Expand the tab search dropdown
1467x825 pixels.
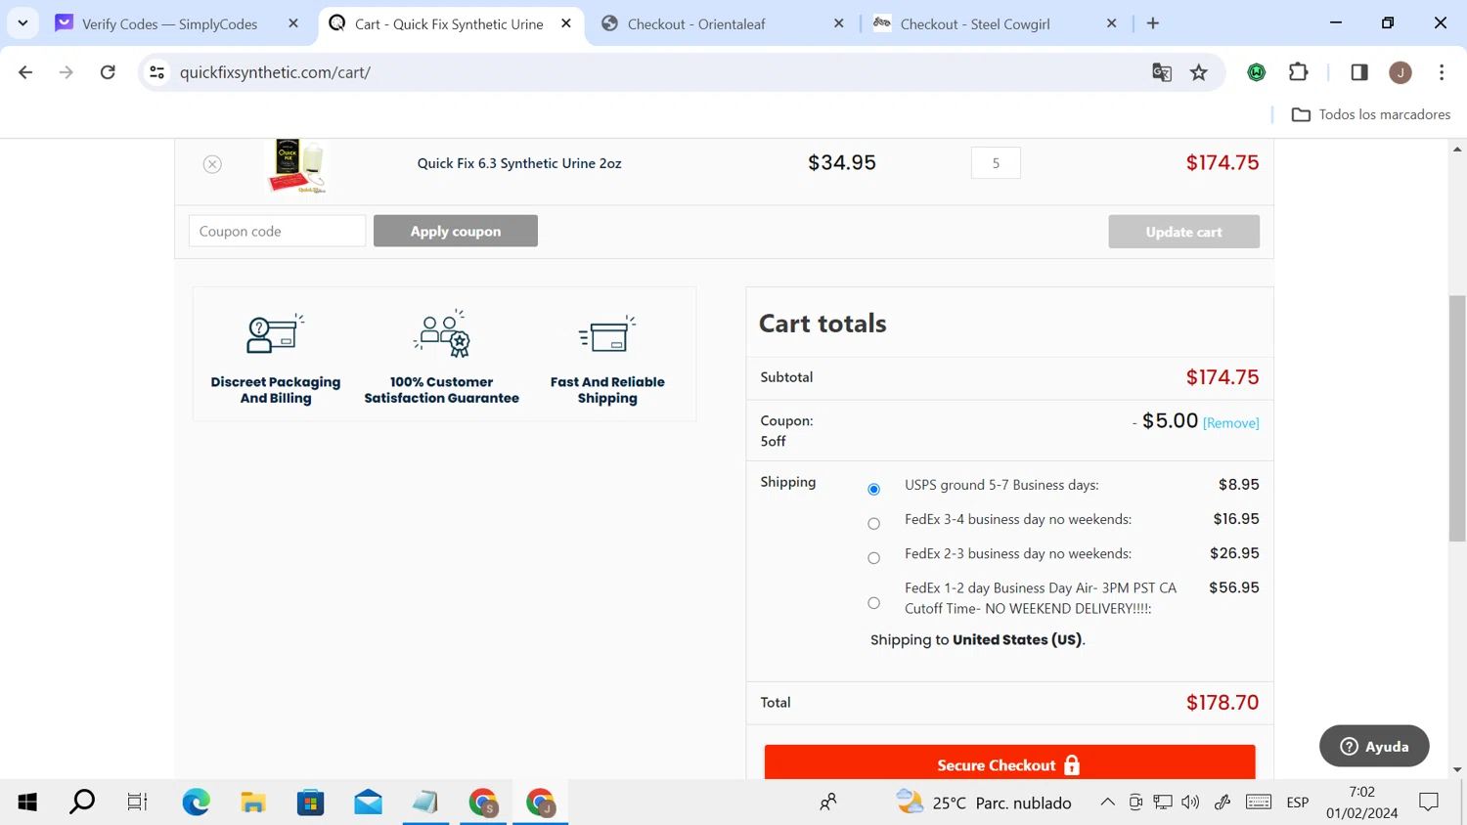click(22, 23)
